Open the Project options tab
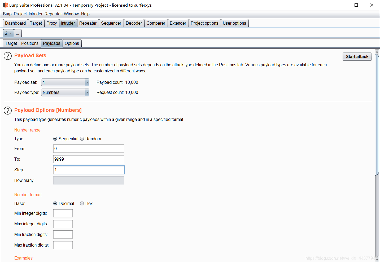The image size is (380, 263). [204, 23]
